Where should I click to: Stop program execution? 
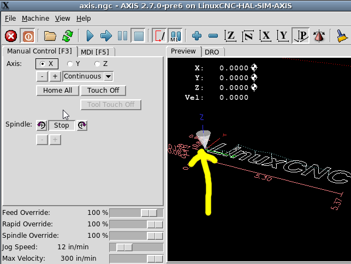pyautogui.click(x=139, y=36)
